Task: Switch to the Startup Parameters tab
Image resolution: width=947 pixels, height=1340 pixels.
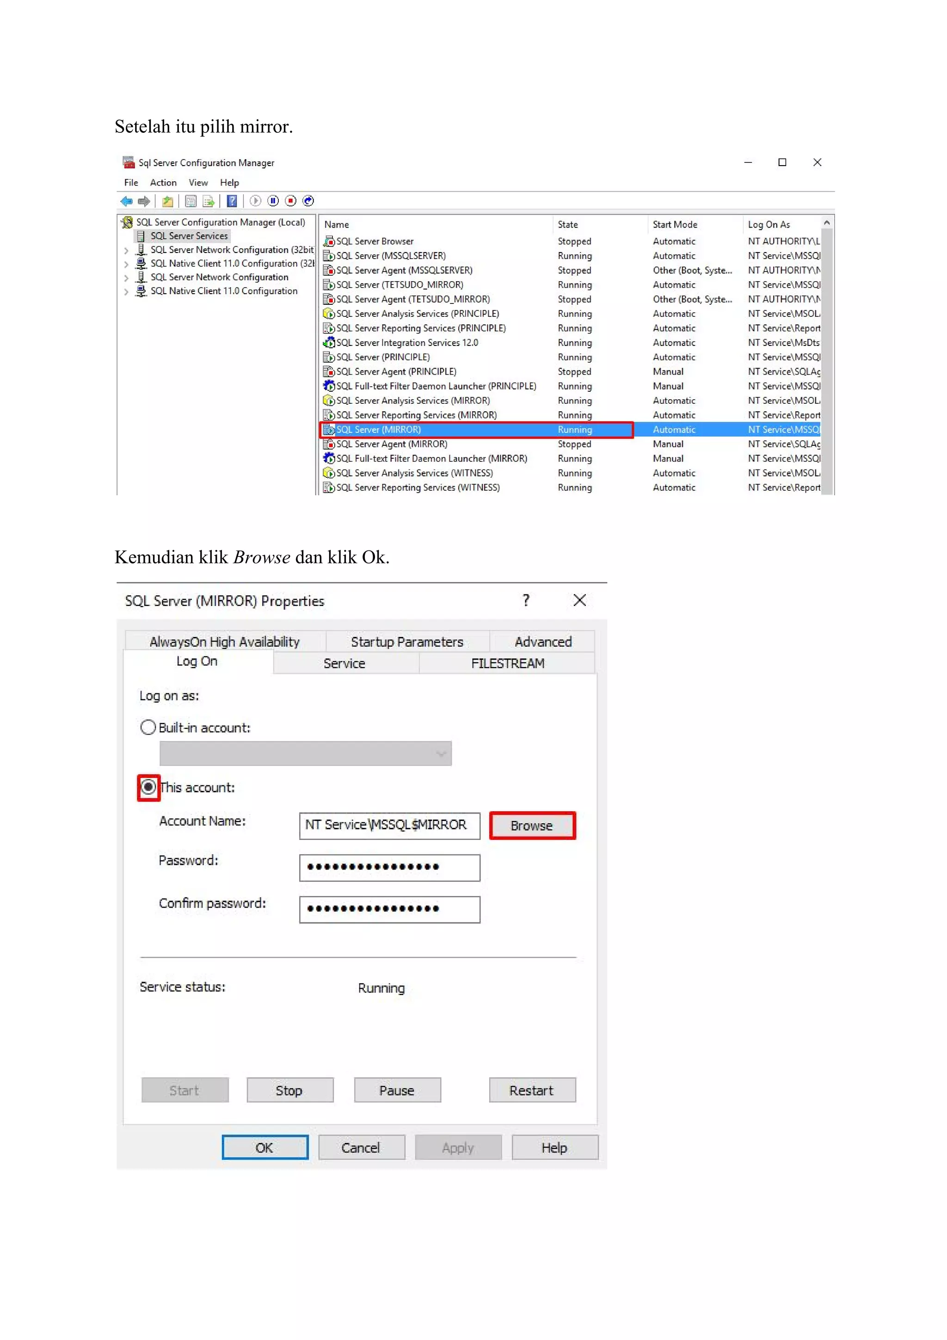Action: [407, 642]
